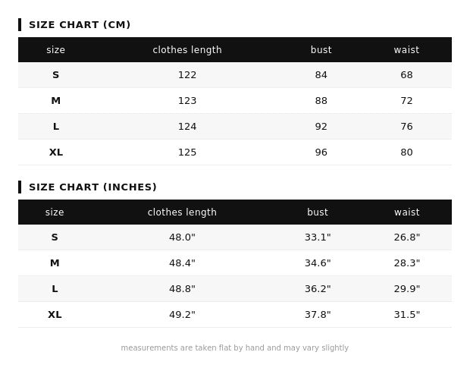The height and width of the screenshot is (371, 470).
Task: Select the 'clothes length' header in CM table
Action: pos(187,50)
